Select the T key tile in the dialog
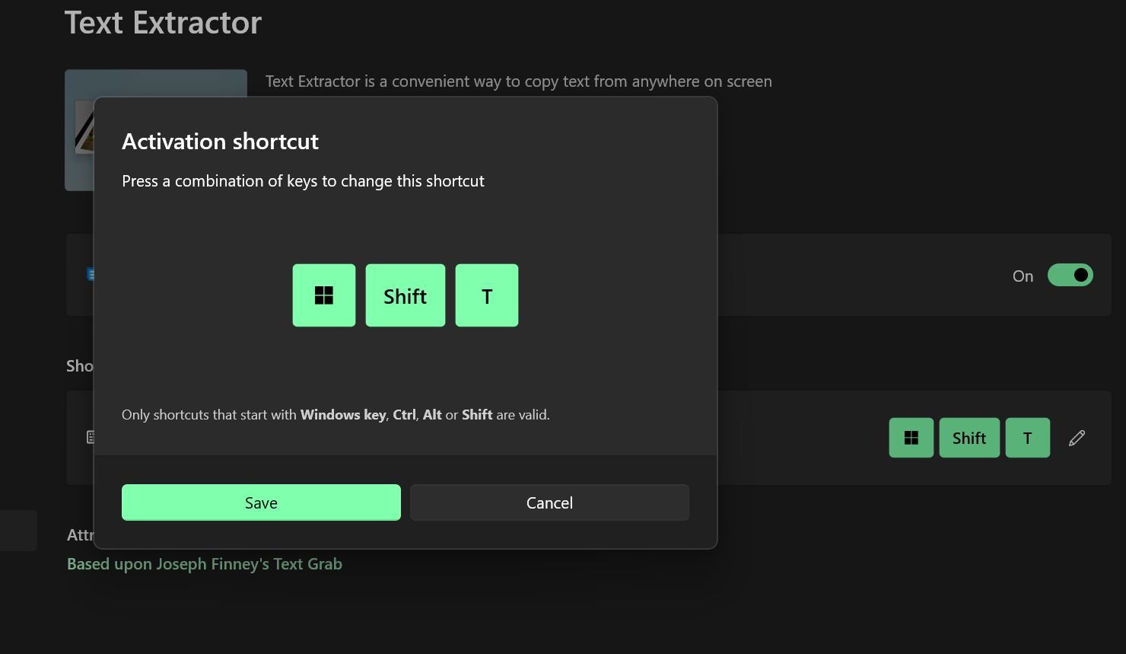1126x654 pixels. click(x=487, y=295)
